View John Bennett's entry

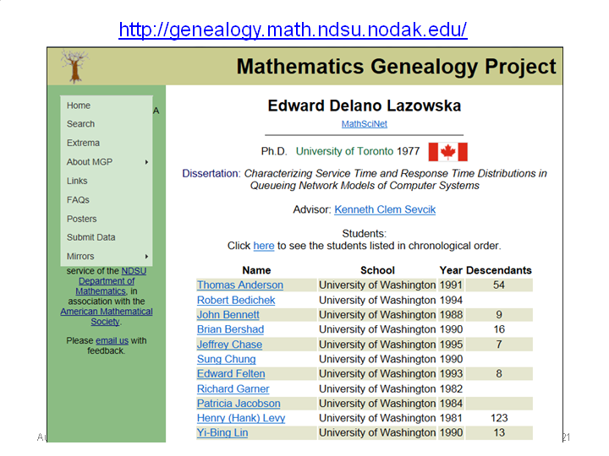(x=228, y=315)
